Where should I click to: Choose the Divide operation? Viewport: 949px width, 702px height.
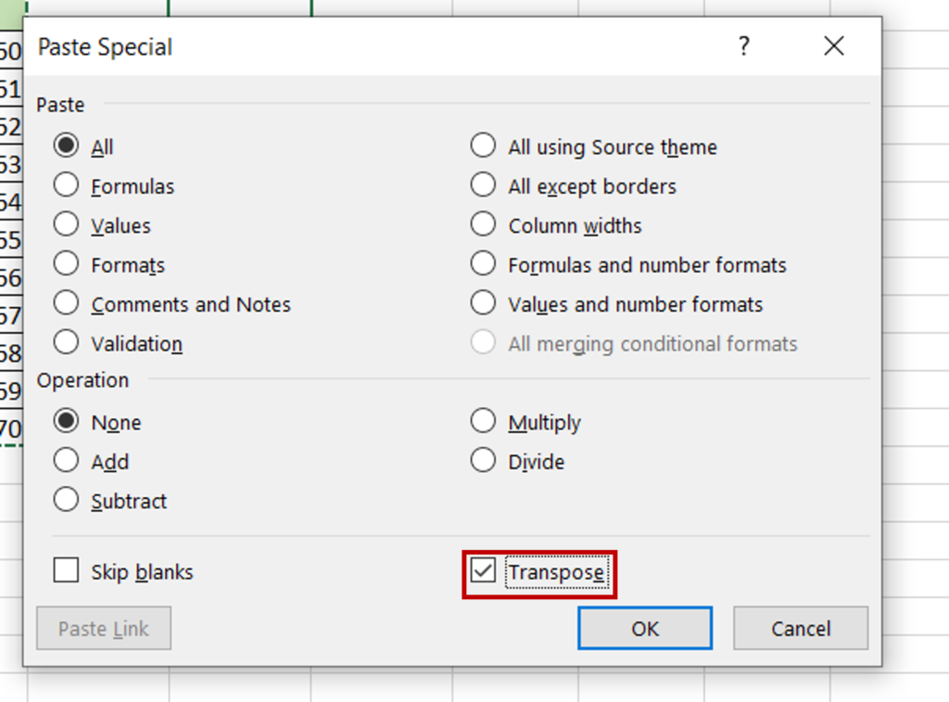click(483, 461)
